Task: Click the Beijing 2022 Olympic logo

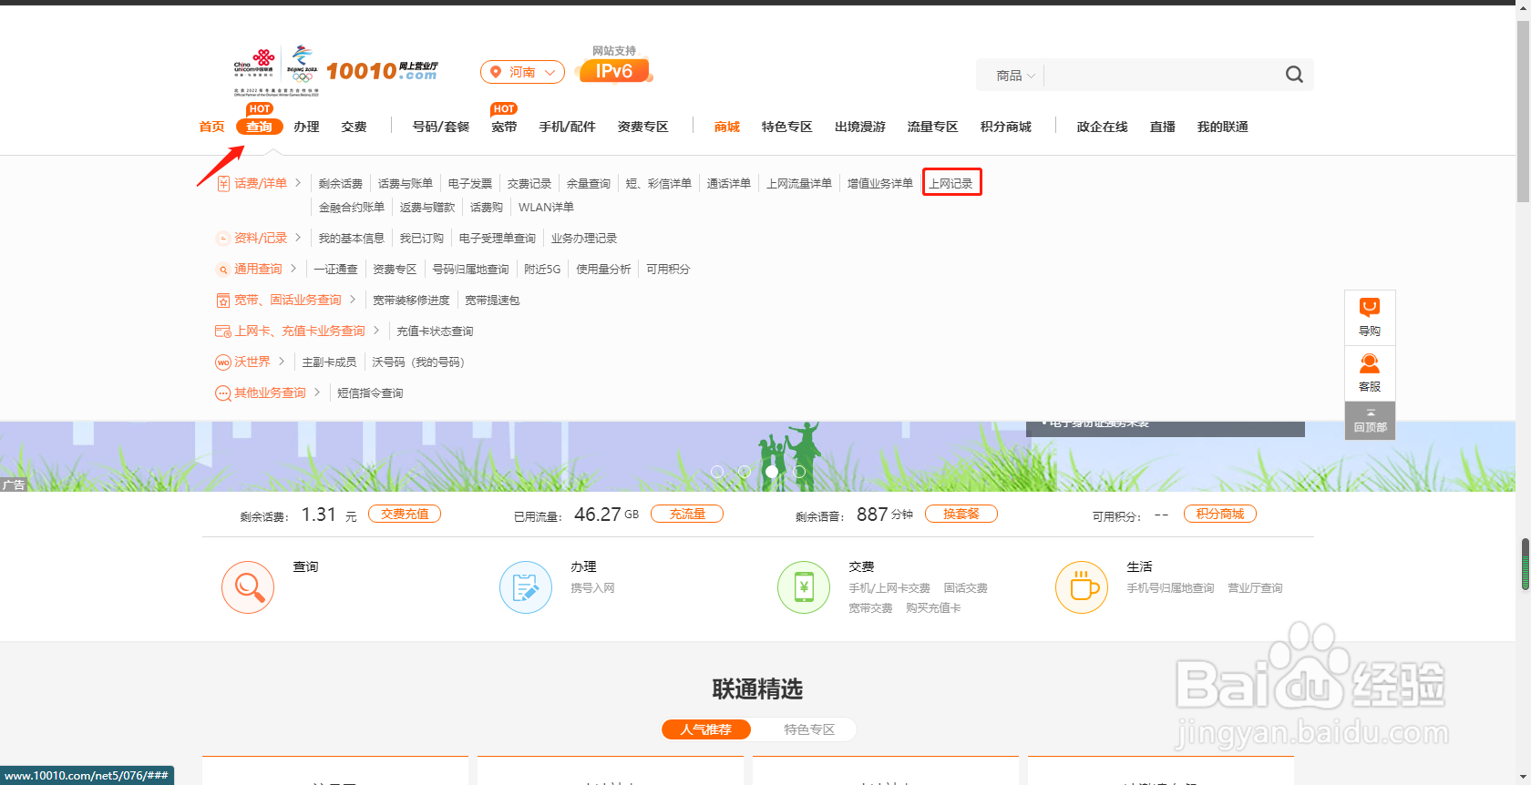Action: tap(302, 64)
